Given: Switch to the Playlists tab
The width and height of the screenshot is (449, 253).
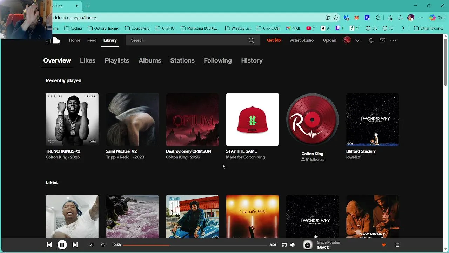Looking at the screenshot, I should click(x=117, y=60).
